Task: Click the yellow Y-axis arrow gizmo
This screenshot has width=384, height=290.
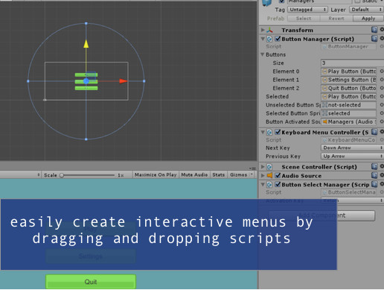Action: point(86,44)
